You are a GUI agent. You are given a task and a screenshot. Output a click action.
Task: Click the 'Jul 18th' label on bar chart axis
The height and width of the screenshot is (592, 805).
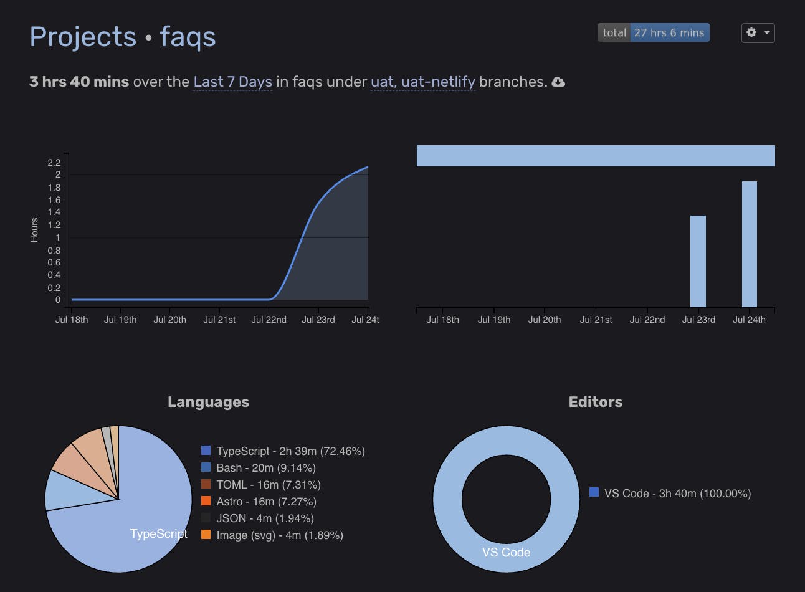(442, 320)
